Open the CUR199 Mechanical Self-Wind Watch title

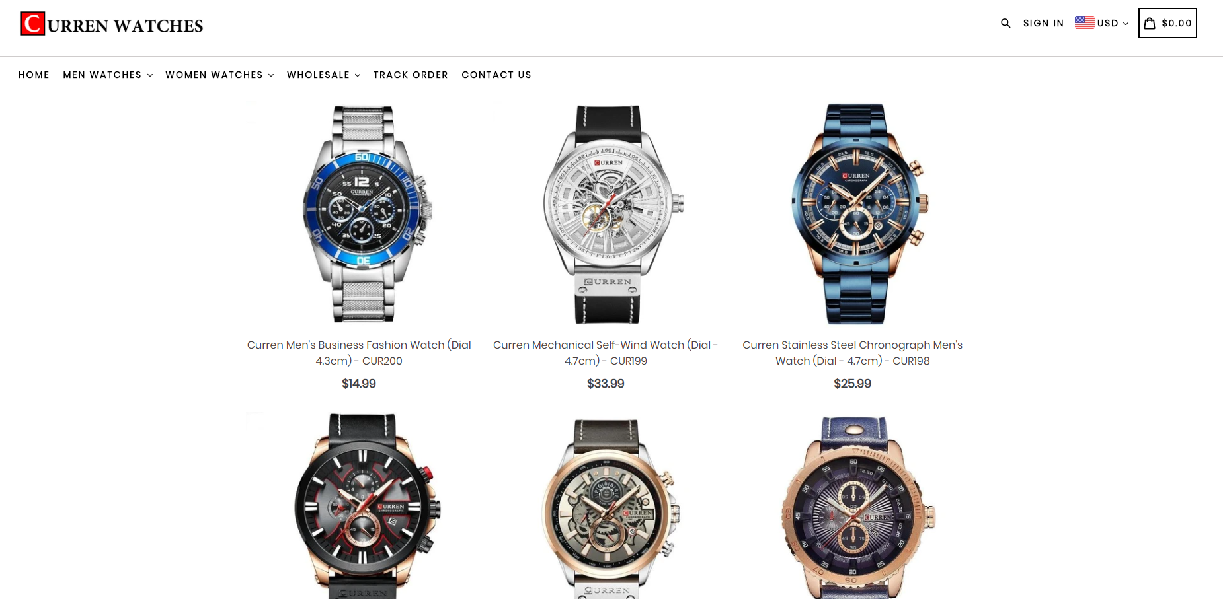(x=606, y=353)
